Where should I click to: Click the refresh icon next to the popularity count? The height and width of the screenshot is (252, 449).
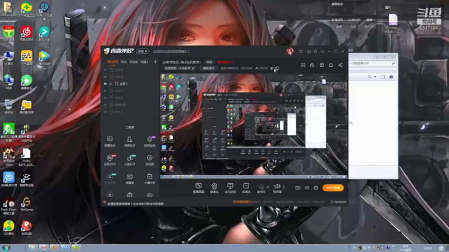(277, 68)
